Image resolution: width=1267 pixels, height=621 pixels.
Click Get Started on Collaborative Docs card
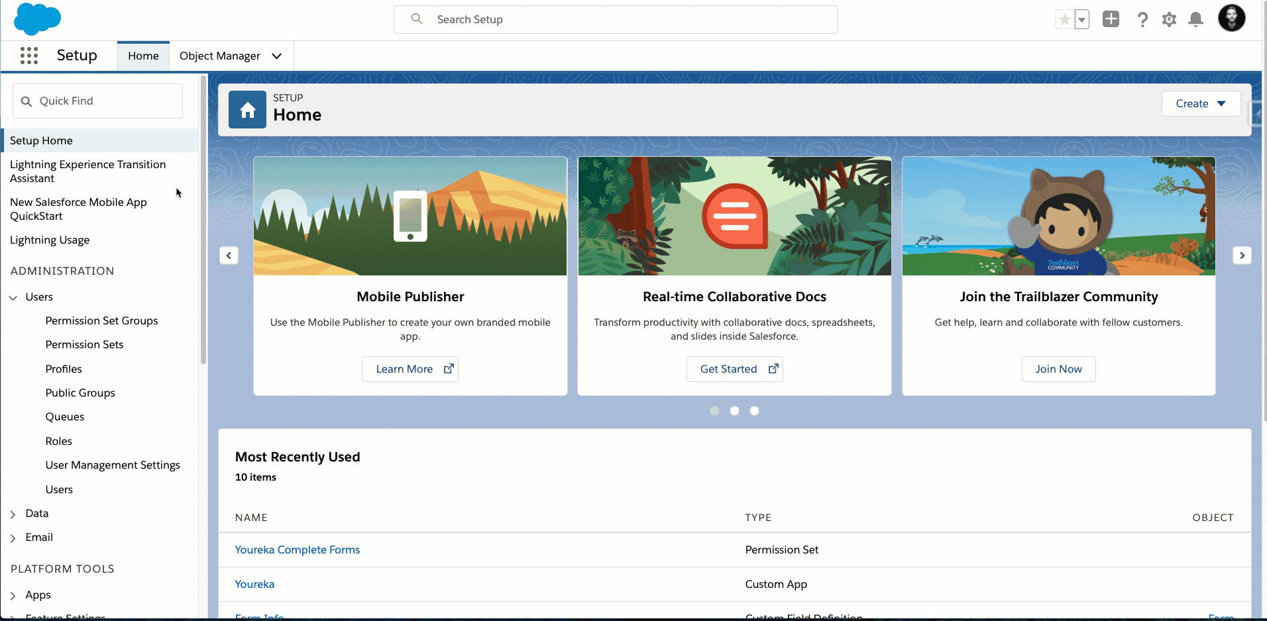735,369
